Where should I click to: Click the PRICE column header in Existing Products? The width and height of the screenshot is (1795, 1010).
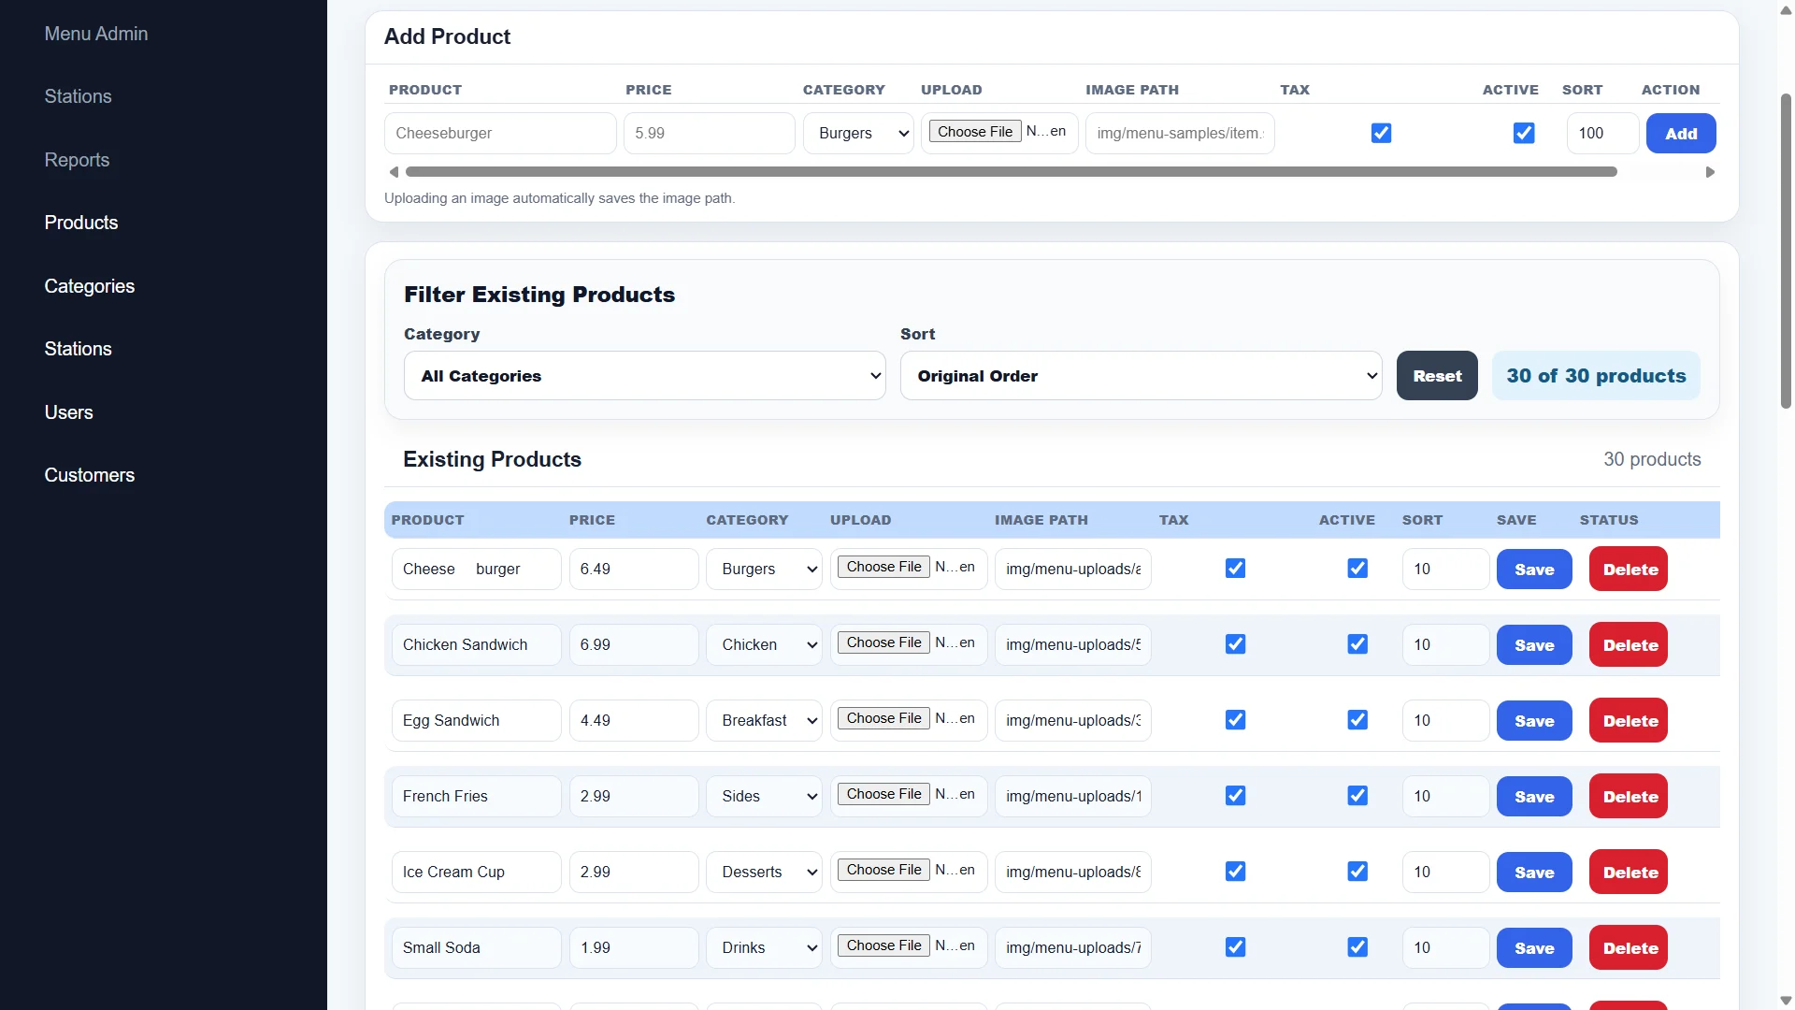click(x=592, y=520)
